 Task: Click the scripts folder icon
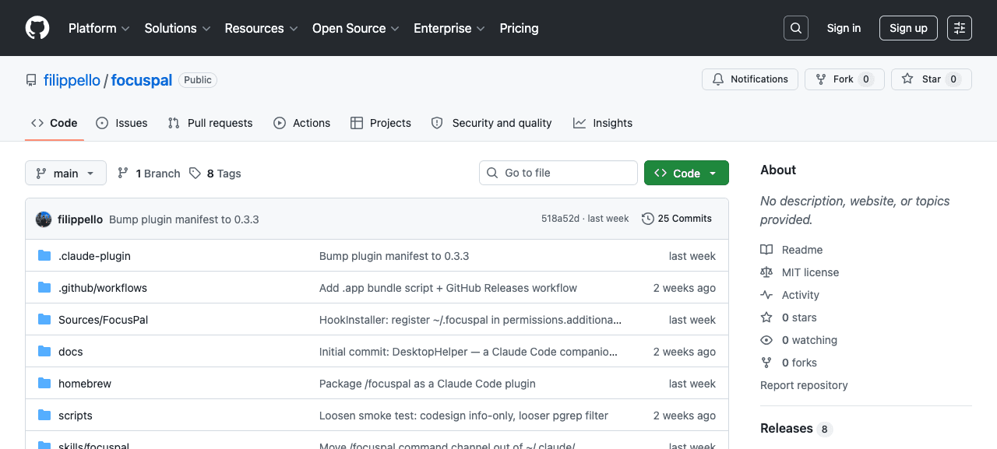pyautogui.click(x=44, y=416)
